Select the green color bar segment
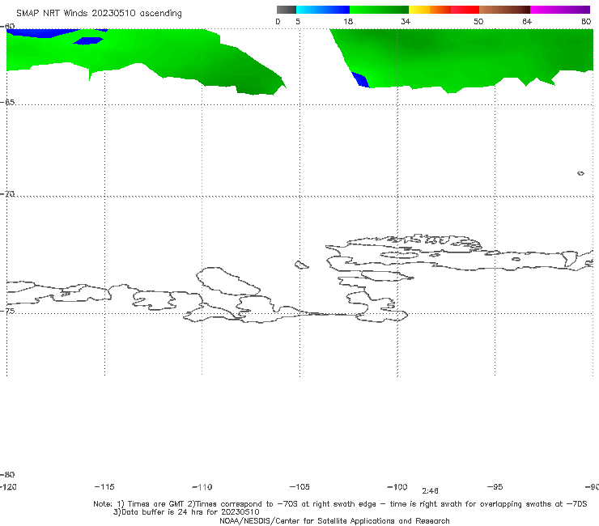The image size is (599, 526). (379, 10)
